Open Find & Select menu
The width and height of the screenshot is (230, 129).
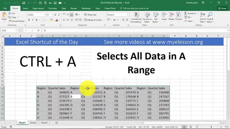click(210, 18)
